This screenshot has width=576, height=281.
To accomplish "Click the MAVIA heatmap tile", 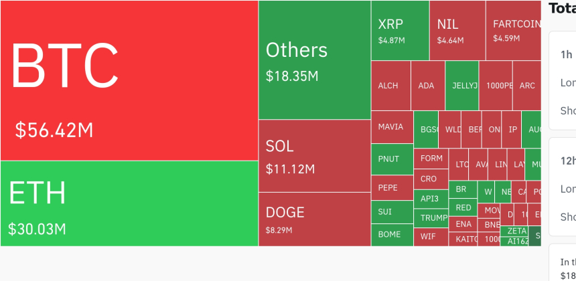I will (392, 127).
